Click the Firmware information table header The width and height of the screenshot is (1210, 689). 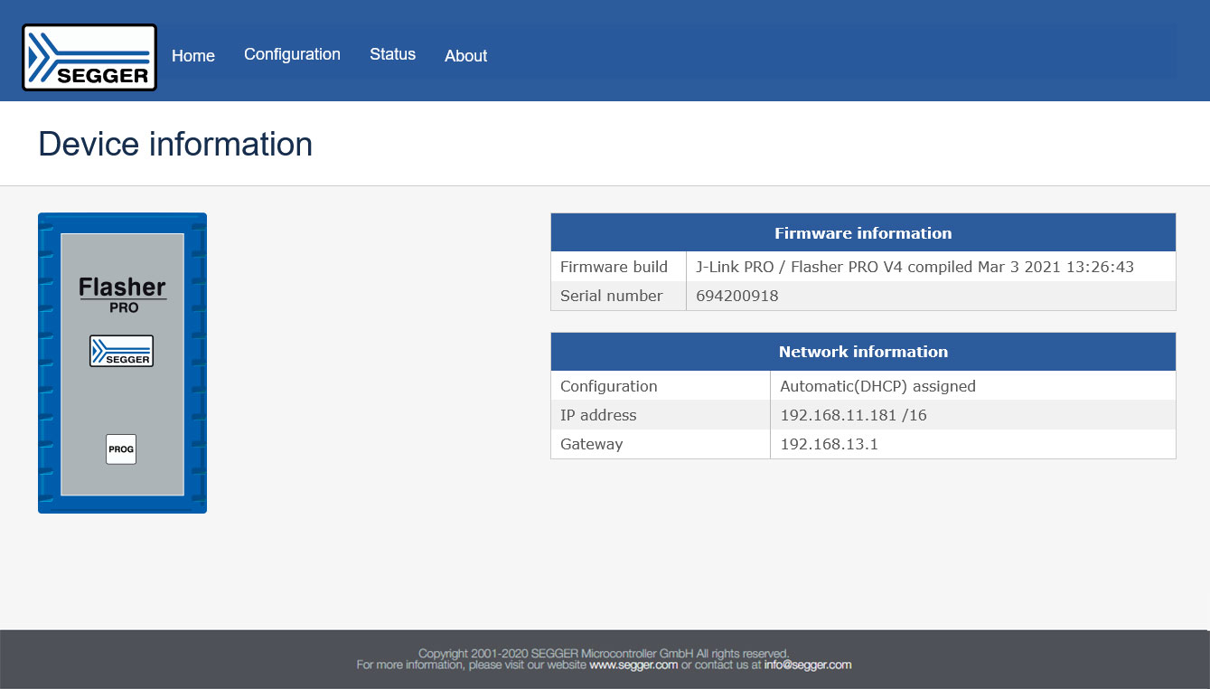[863, 232]
